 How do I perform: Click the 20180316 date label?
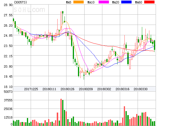(122, 89)
